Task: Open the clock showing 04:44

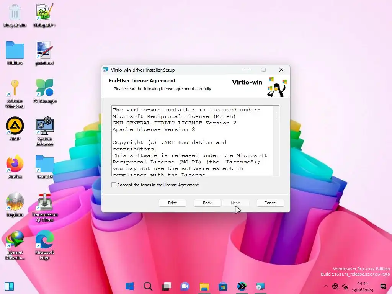Action: (363, 287)
